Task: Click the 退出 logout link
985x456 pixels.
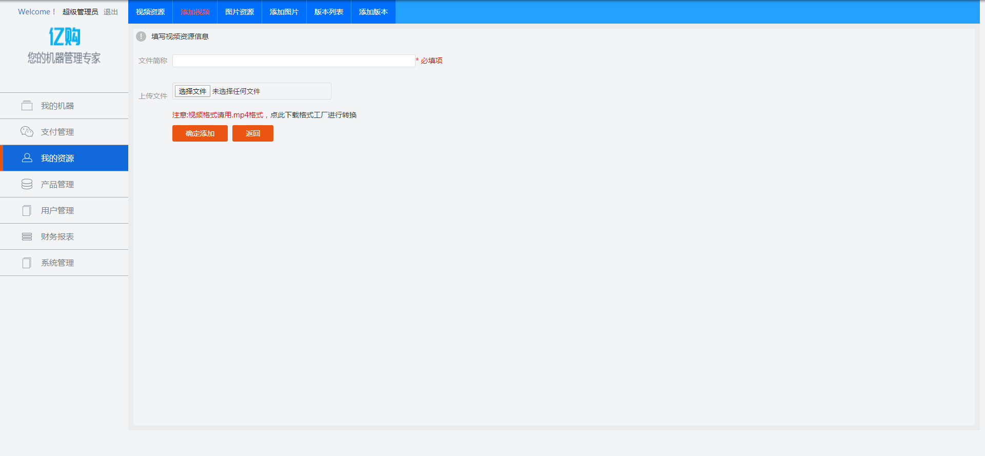Action: [111, 12]
